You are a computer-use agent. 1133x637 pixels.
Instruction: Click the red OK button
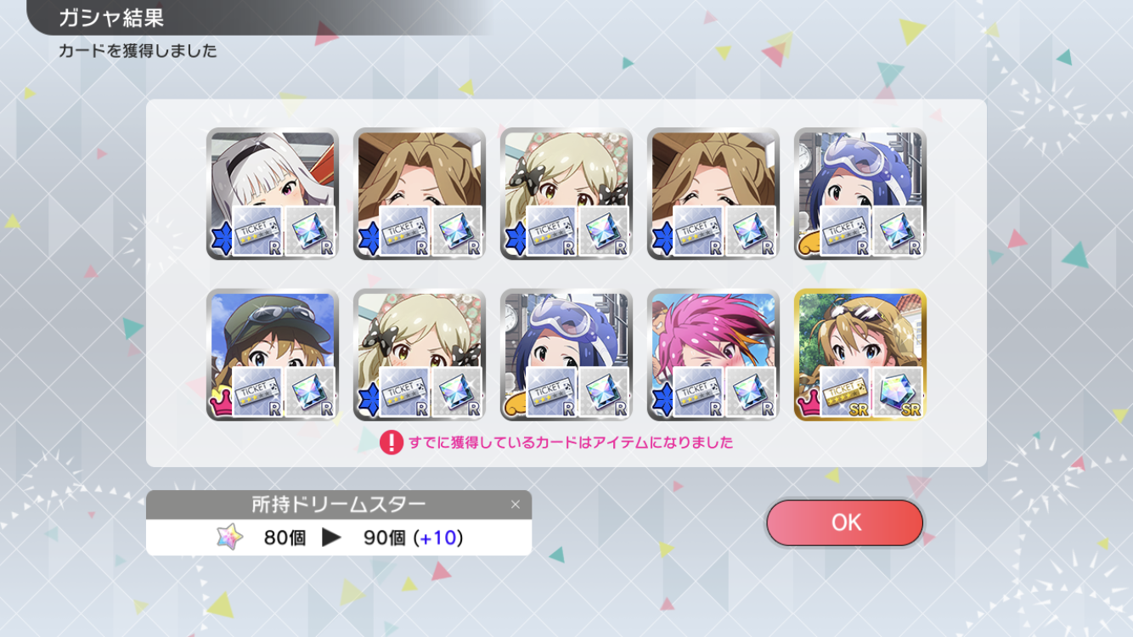coord(844,522)
